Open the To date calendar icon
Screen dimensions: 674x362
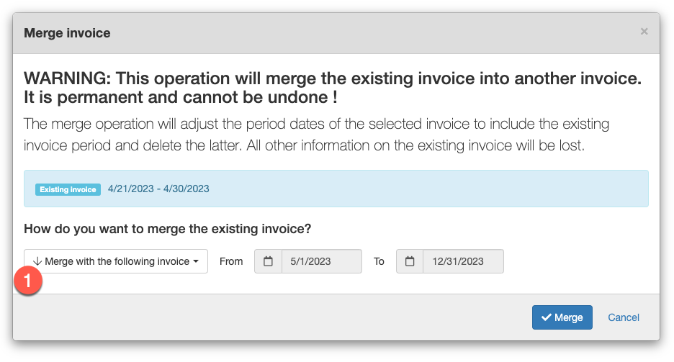coord(410,261)
